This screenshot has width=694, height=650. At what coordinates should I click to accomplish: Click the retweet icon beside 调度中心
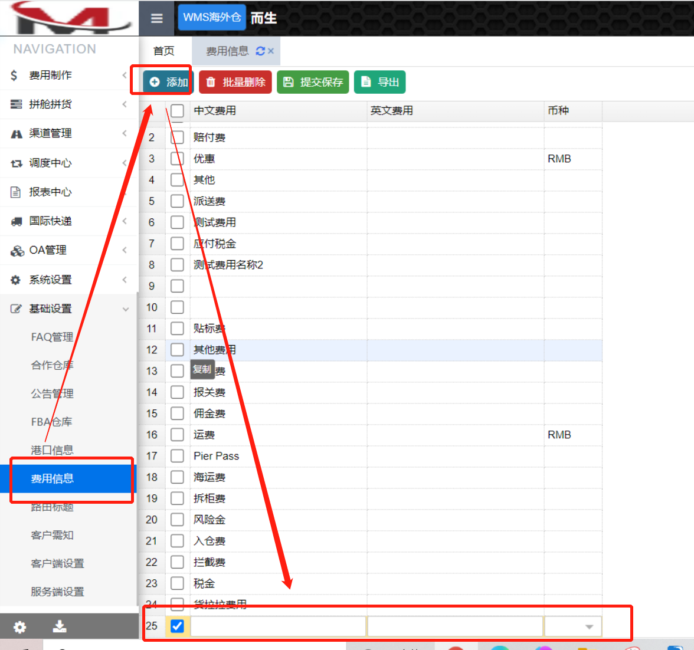(17, 163)
